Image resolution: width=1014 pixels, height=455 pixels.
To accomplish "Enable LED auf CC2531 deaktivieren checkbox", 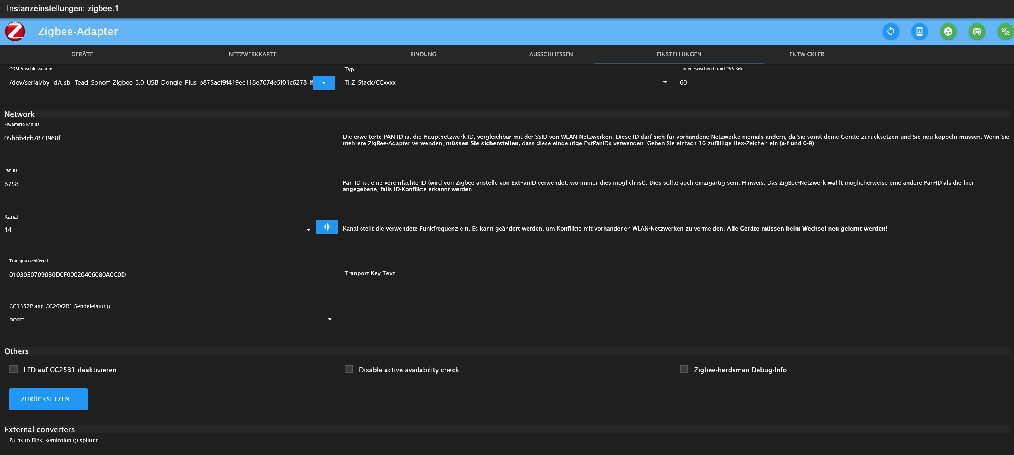I will point(13,369).
